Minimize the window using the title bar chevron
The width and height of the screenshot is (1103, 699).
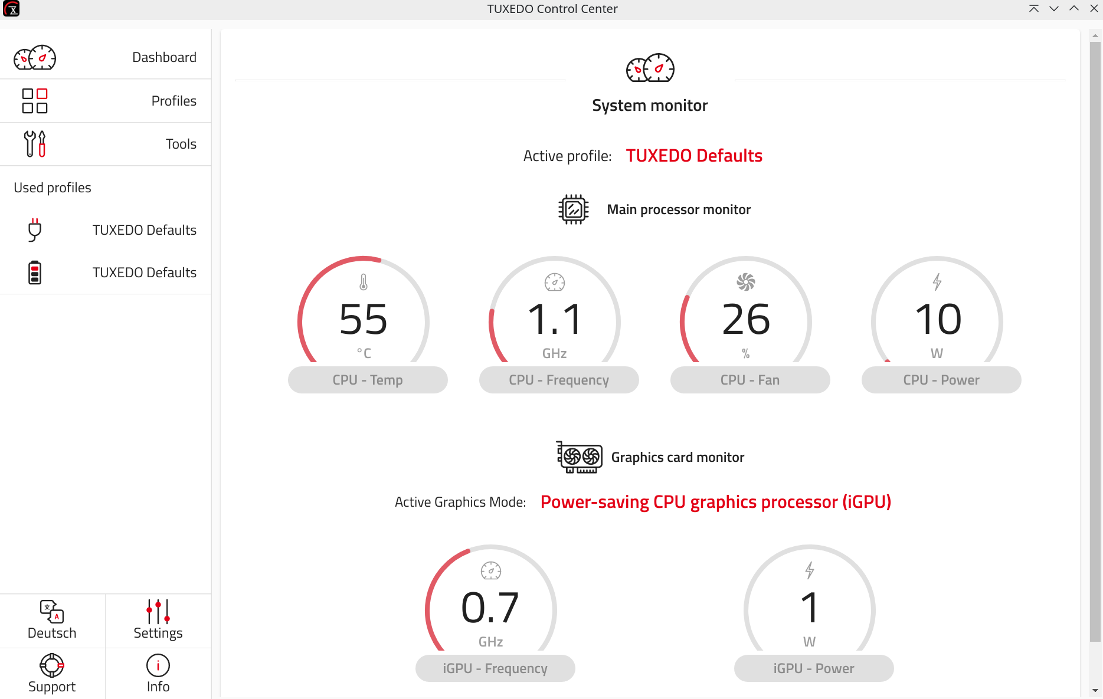1054,8
